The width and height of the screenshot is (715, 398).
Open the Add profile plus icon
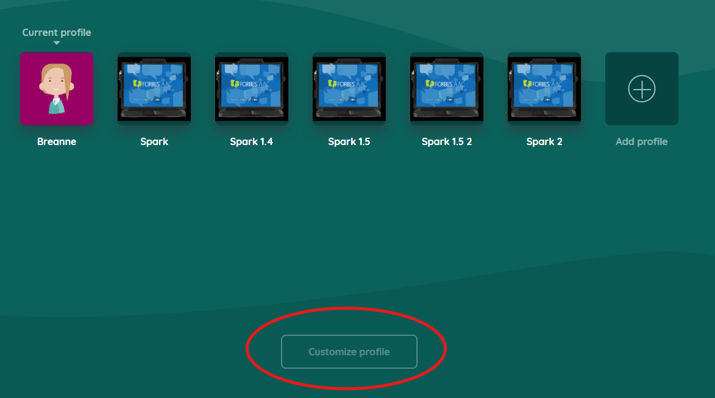coord(641,88)
